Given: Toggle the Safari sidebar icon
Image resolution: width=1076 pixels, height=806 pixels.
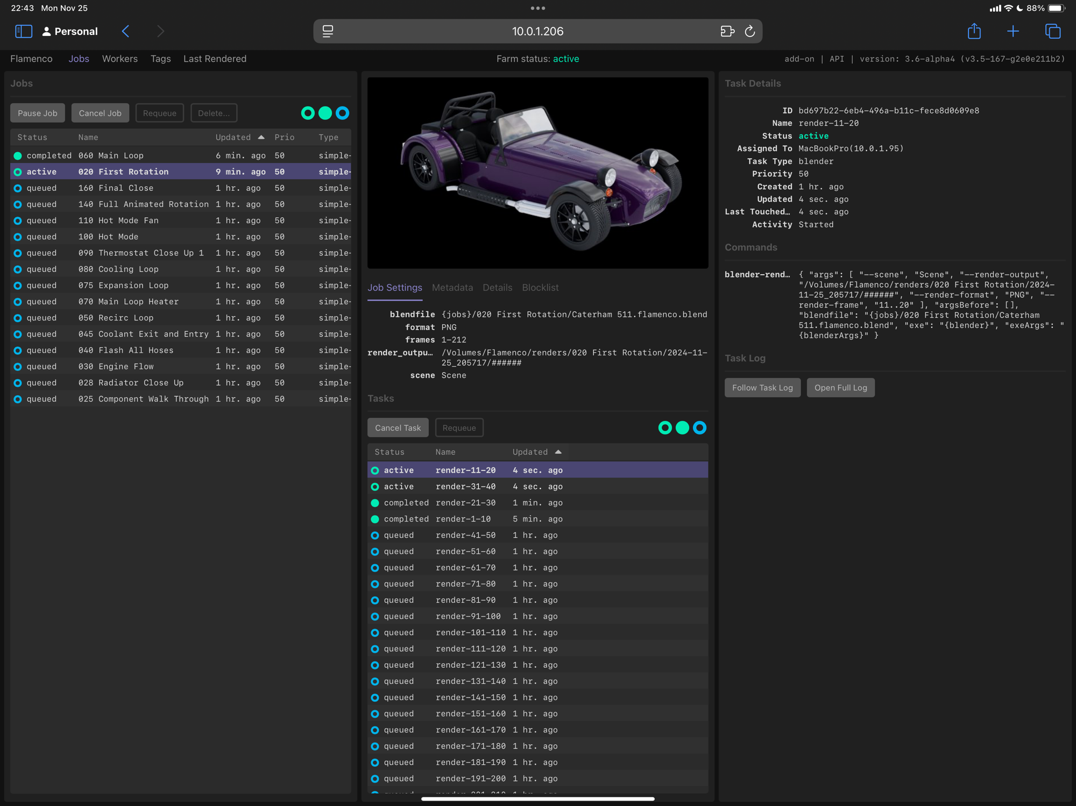Looking at the screenshot, I should tap(24, 31).
